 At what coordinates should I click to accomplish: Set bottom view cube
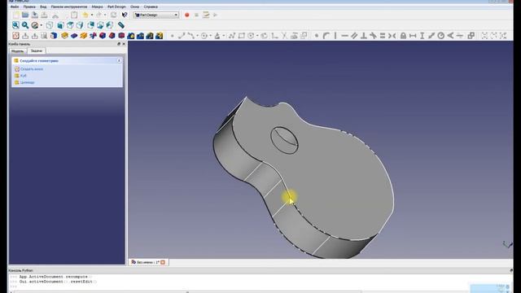pyautogui.click(x=100, y=25)
